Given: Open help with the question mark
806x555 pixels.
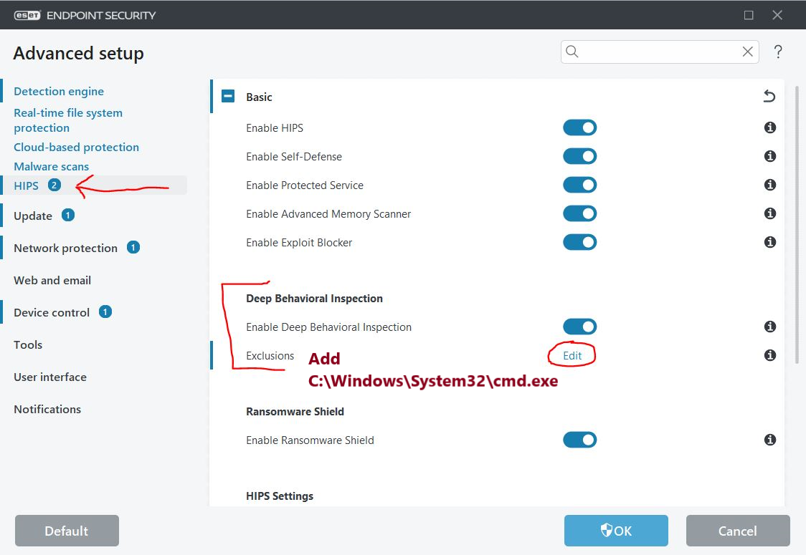Looking at the screenshot, I should click(x=778, y=52).
